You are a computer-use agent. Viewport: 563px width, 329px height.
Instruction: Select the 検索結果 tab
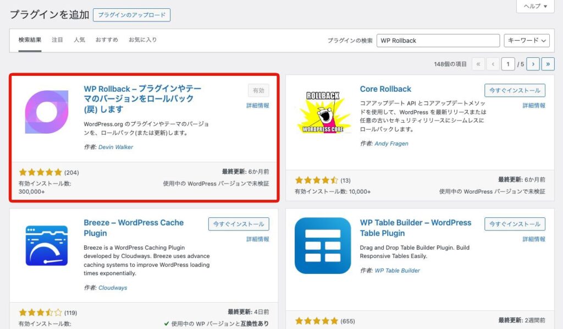(x=30, y=40)
